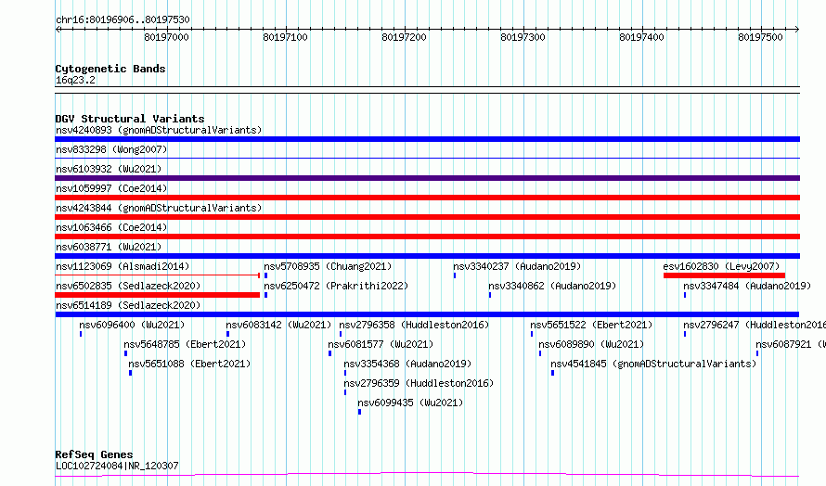Select the 16q23.2 band label
Viewport: 826px width, 486px height.
[x=75, y=80]
